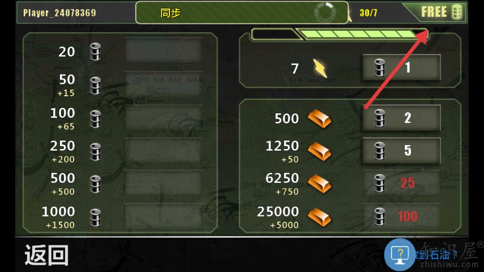Click the blue question mark help icon
The width and height of the screenshot is (484, 272).
click(x=400, y=255)
